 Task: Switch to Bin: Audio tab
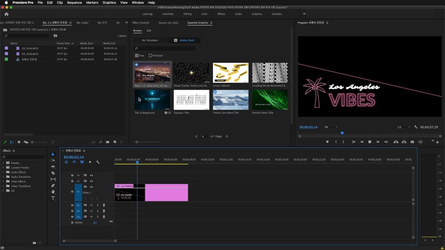coord(82,23)
